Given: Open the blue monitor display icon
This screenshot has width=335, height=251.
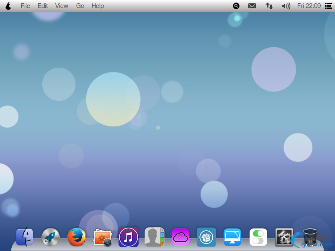Looking at the screenshot, I should (232, 237).
